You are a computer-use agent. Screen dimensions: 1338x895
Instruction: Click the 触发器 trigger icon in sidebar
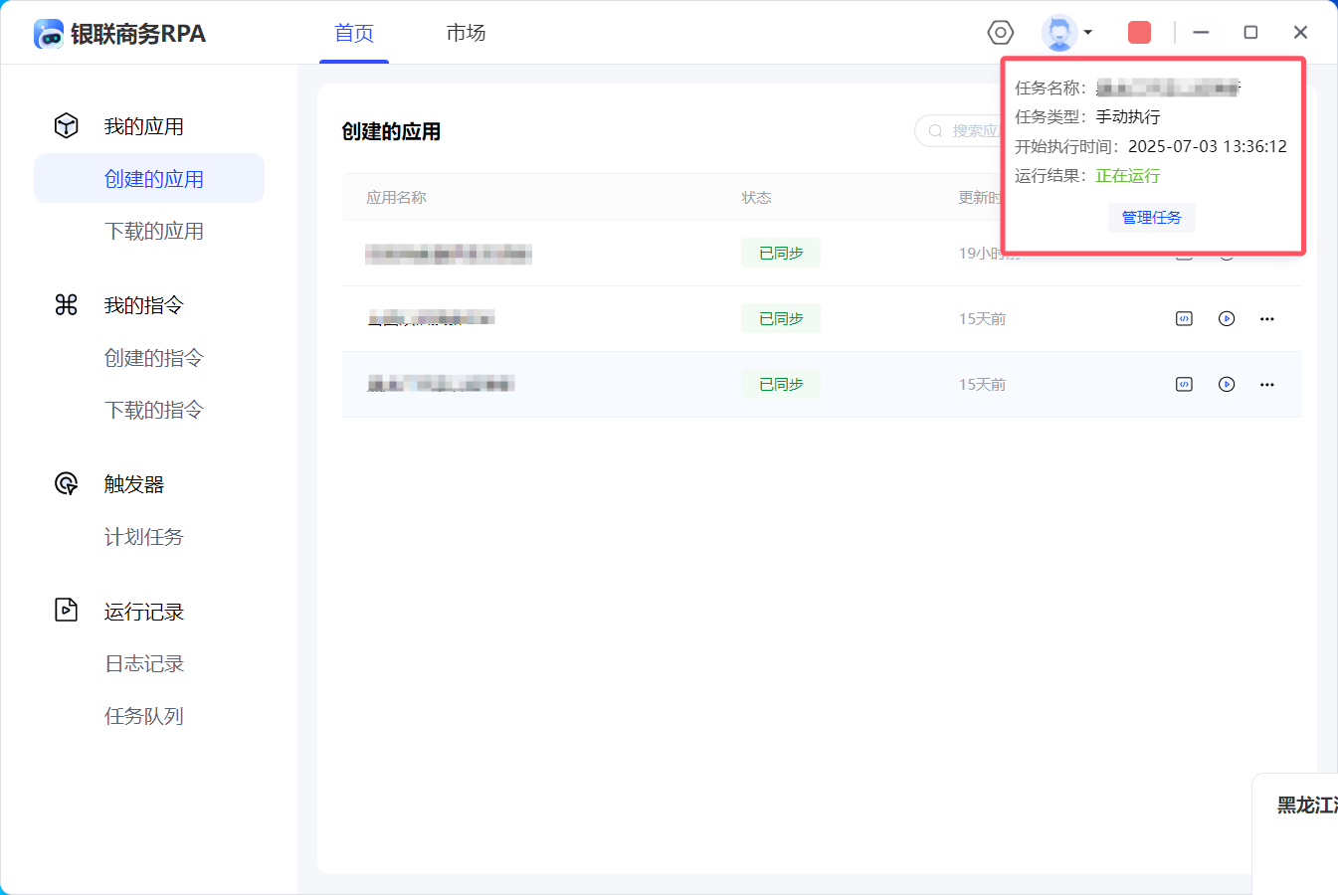click(67, 484)
